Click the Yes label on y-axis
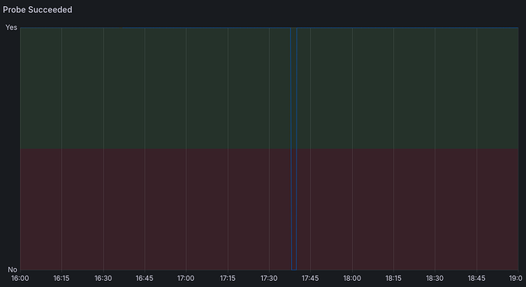 (11, 27)
